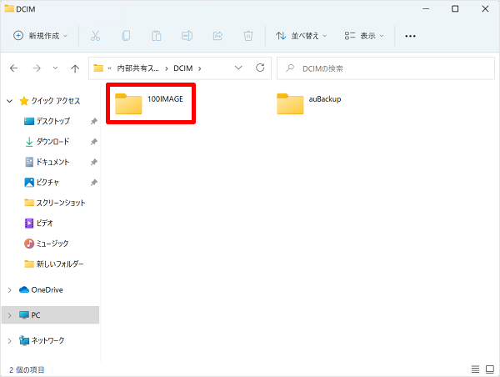Click the Share icon in toolbar
This screenshot has width=500, height=377.
point(218,36)
